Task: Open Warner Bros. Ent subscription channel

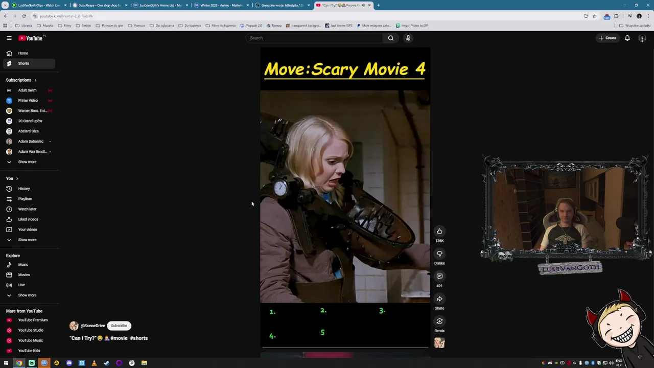Action: point(28,111)
